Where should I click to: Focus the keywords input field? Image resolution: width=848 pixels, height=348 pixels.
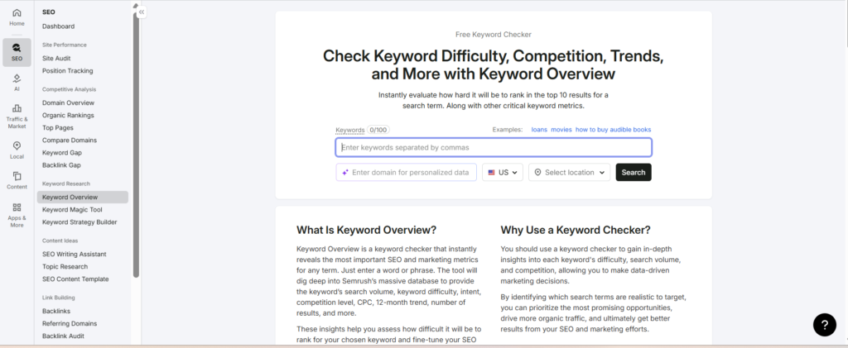tap(494, 147)
